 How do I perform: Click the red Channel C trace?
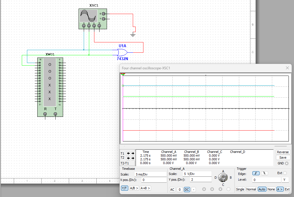point(198,130)
